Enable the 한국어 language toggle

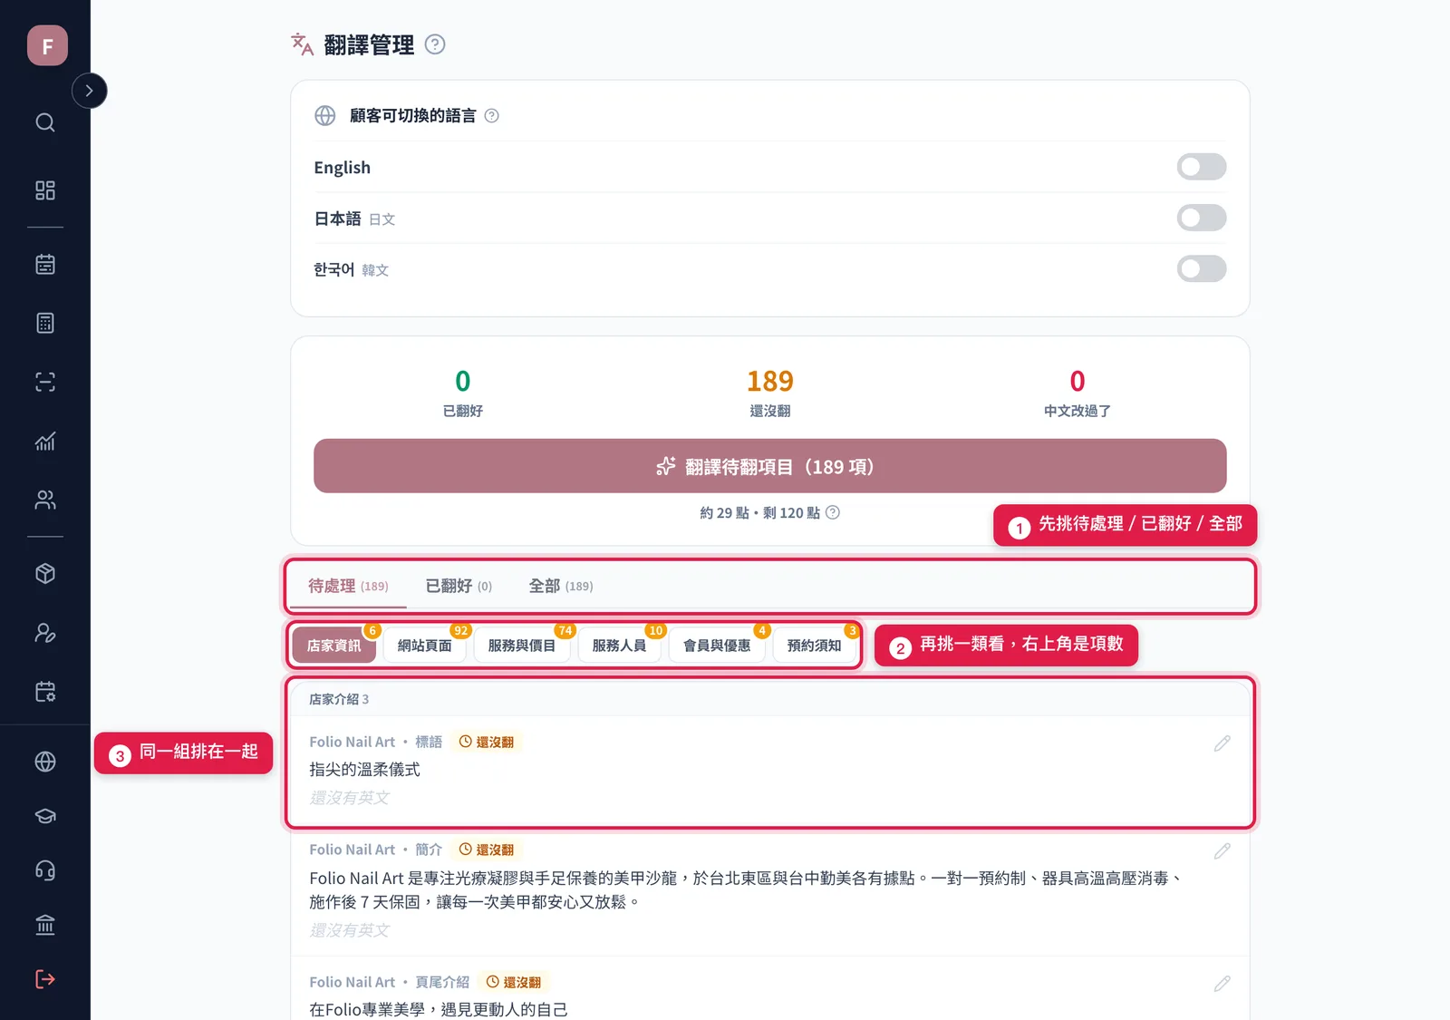pos(1202,268)
